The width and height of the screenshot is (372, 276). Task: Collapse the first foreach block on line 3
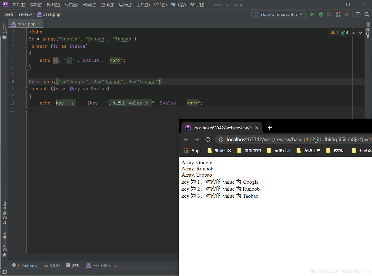tap(27, 46)
